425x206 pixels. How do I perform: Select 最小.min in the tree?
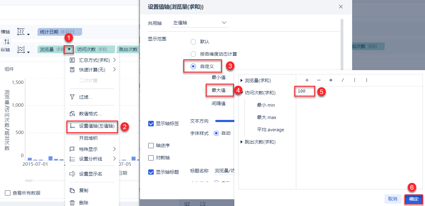266,105
